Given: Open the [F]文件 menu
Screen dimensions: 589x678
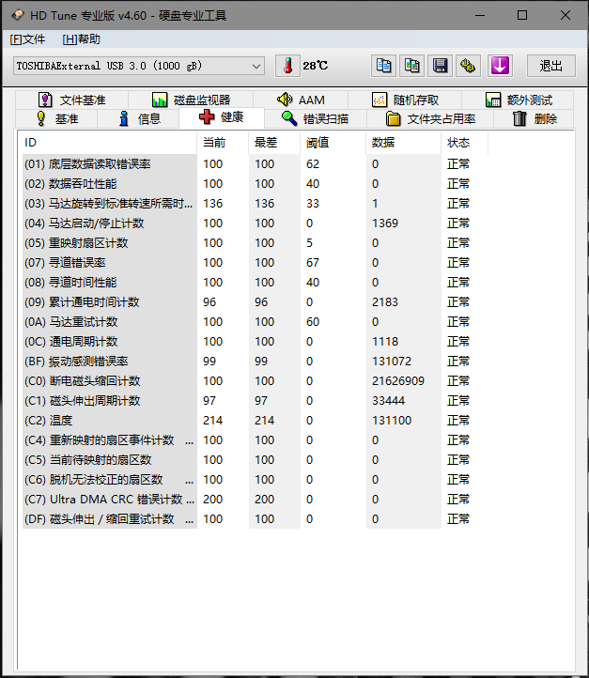Looking at the screenshot, I should click(27, 39).
